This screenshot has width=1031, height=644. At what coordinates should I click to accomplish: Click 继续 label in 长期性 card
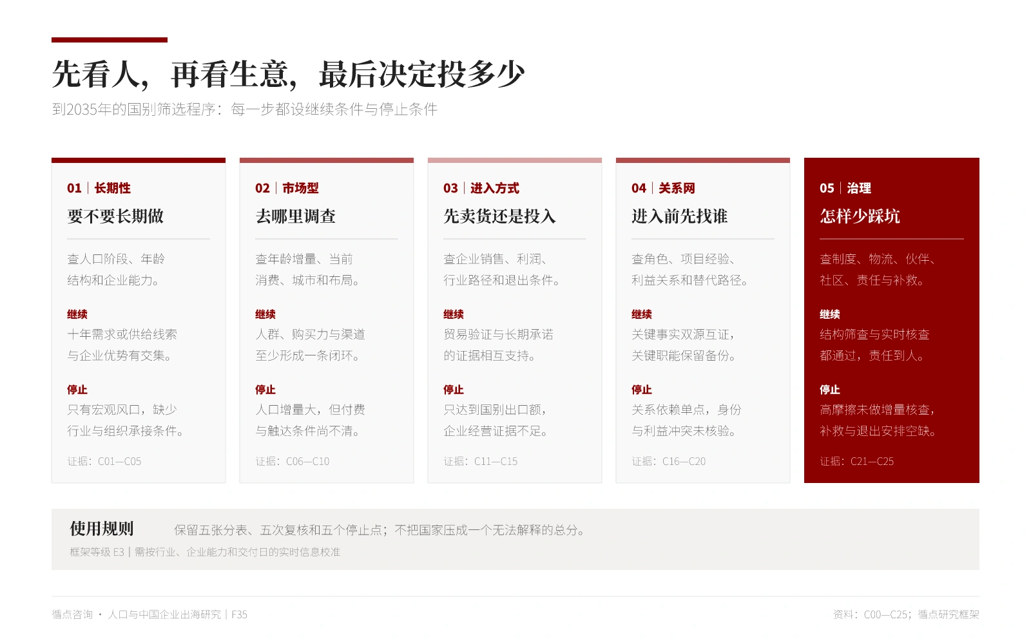tap(77, 314)
